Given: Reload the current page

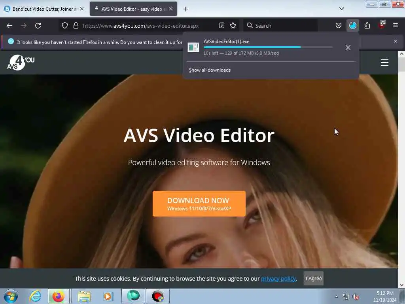Looking at the screenshot, I should click(38, 26).
